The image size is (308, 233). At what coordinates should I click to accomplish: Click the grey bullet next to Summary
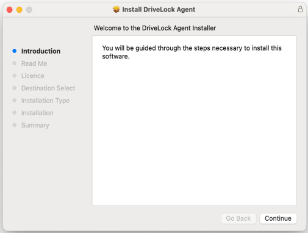(x=15, y=125)
